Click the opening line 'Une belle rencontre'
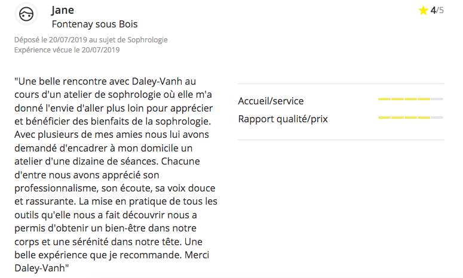The image size is (463, 278). tap(61, 81)
